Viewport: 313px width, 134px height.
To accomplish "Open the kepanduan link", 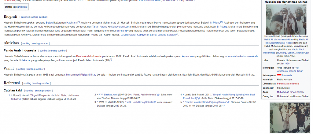I will 188,56.
